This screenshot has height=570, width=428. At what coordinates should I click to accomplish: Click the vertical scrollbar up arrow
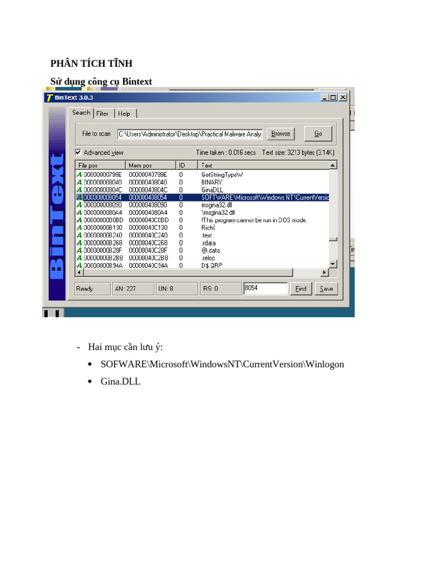pos(333,165)
